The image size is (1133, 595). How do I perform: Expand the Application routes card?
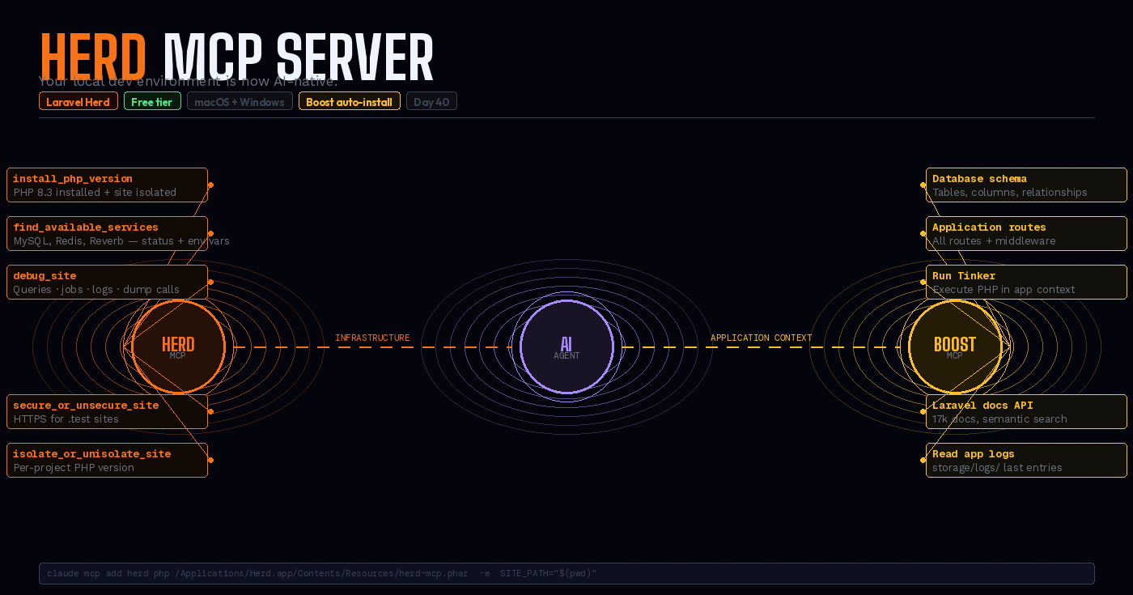[1026, 233]
